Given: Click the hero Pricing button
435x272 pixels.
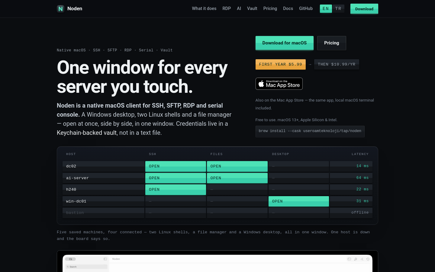Looking at the screenshot, I should 332,43.
